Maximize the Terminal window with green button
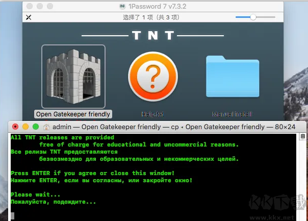This screenshot has height=221, width=308. click(x=36, y=127)
